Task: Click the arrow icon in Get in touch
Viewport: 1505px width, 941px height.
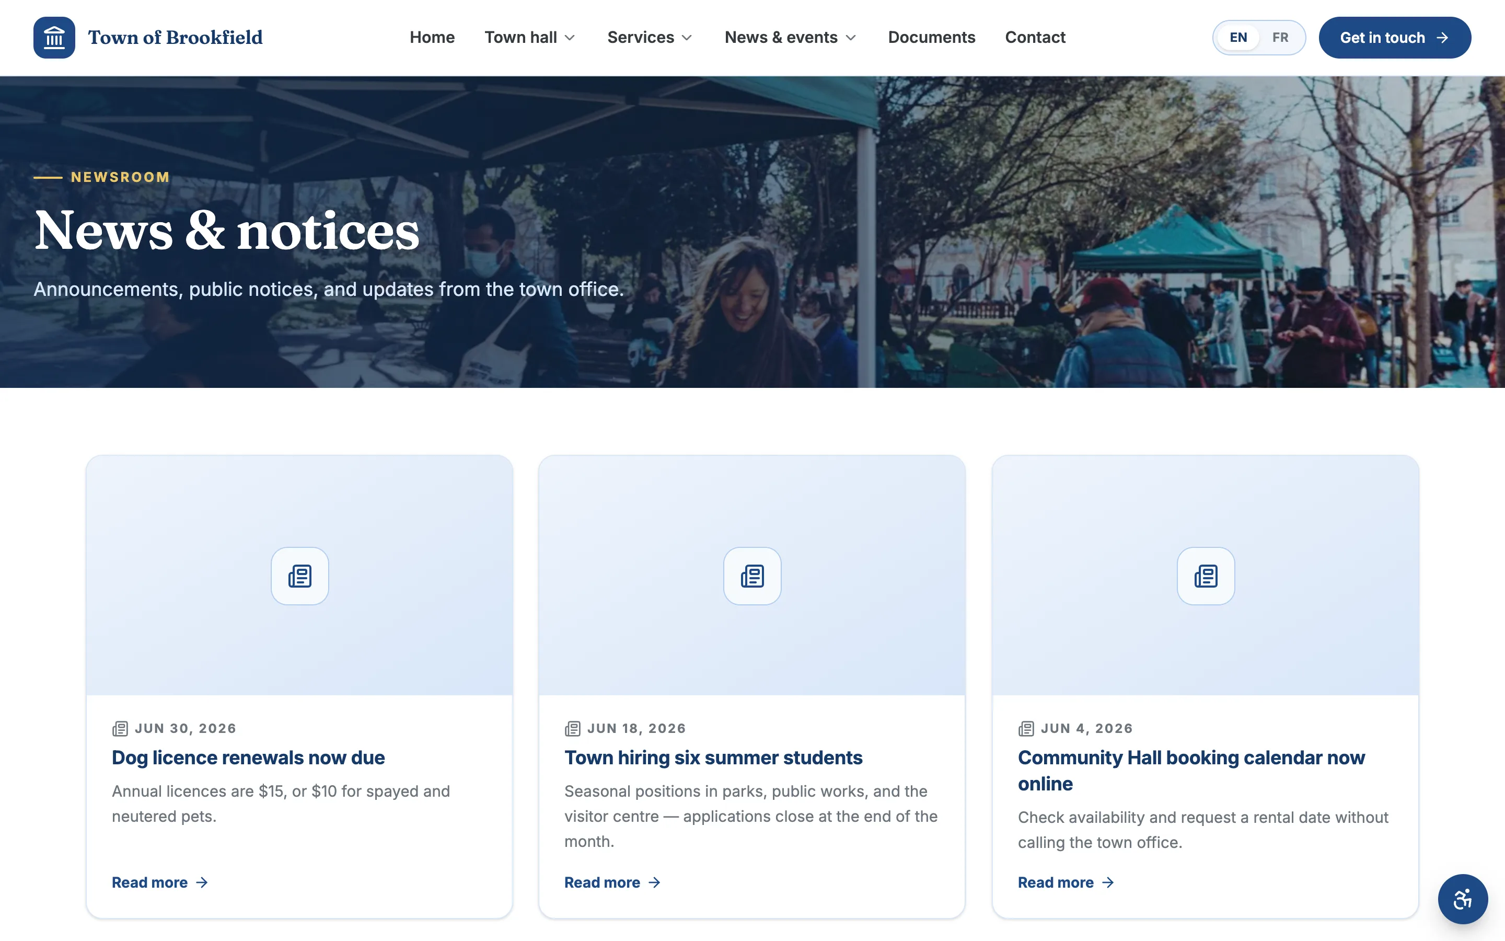Action: click(x=1442, y=38)
